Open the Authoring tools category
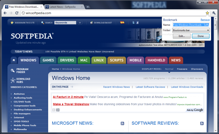 click(x=23, y=98)
